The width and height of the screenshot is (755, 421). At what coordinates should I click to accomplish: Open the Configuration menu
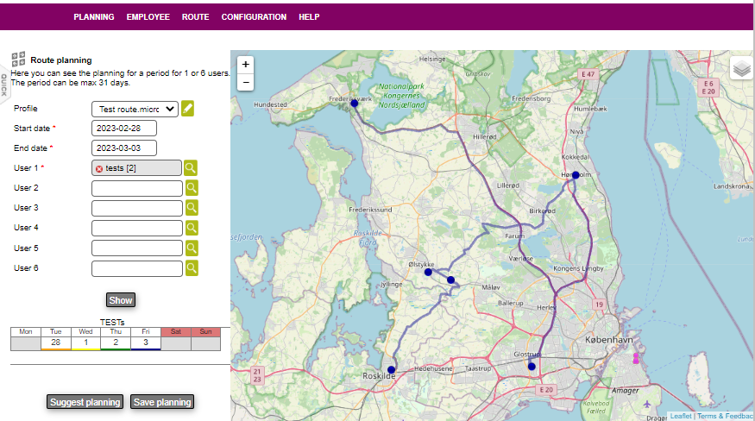pyautogui.click(x=254, y=17)
